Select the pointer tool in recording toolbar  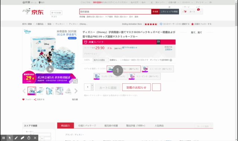click(10, 138)
